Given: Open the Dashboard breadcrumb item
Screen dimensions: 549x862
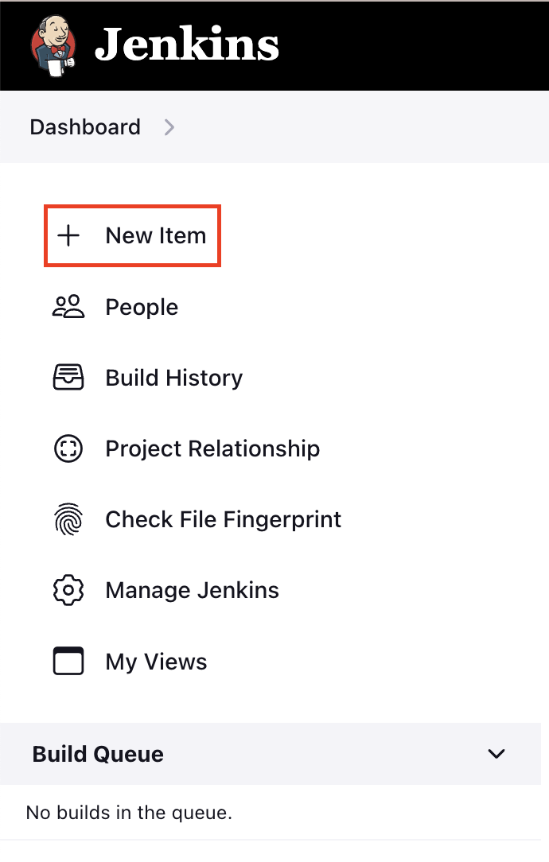Looking at the screenshot, I should [x=85, y=127].
